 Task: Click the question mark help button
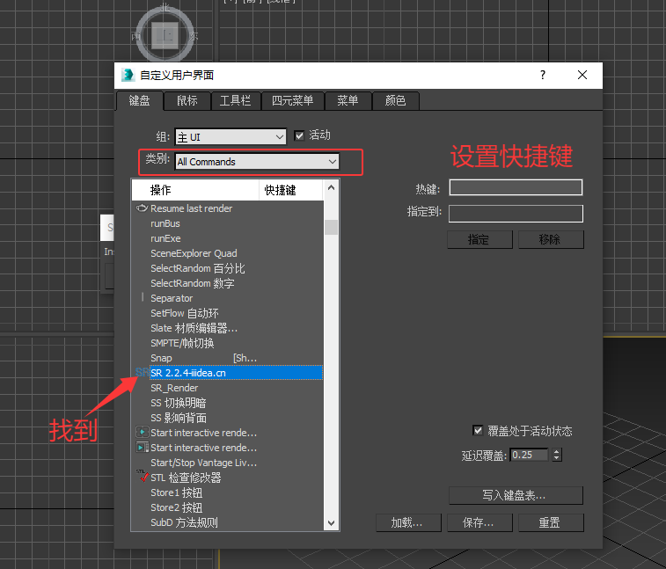pyautogui.click(x=543, y=75)
